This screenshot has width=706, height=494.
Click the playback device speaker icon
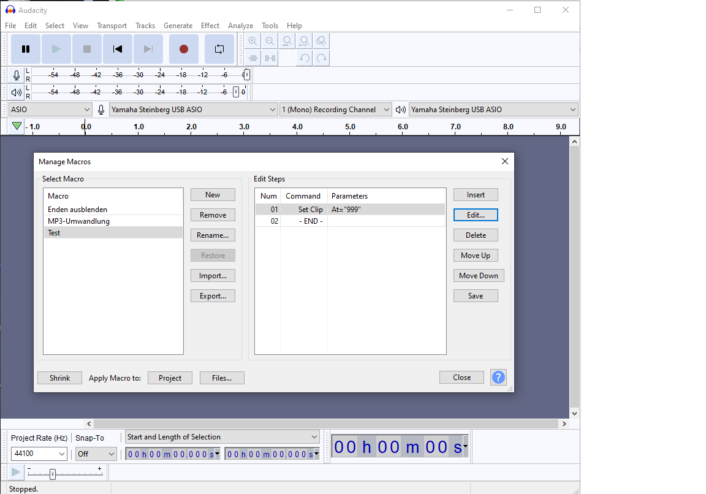point(401,110)
